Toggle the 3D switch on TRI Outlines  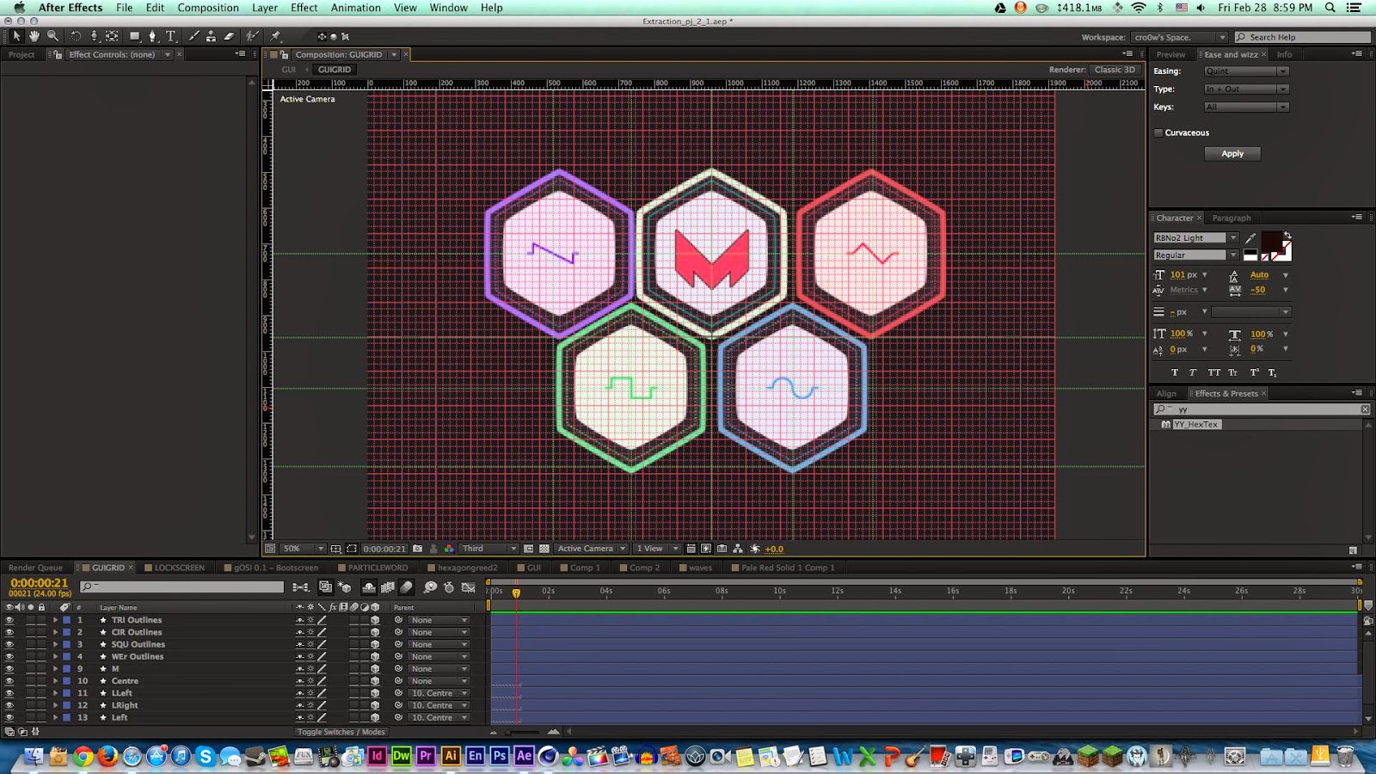375,620
